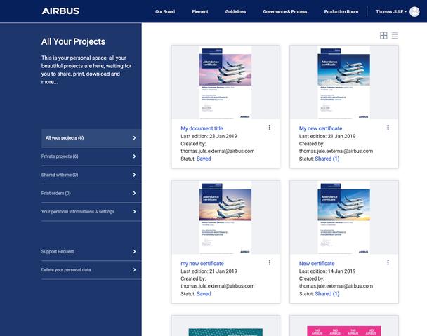Screen dimensions: 427x336
Task: Click chevron next to Private projects (6)
Action: point(134,156)
